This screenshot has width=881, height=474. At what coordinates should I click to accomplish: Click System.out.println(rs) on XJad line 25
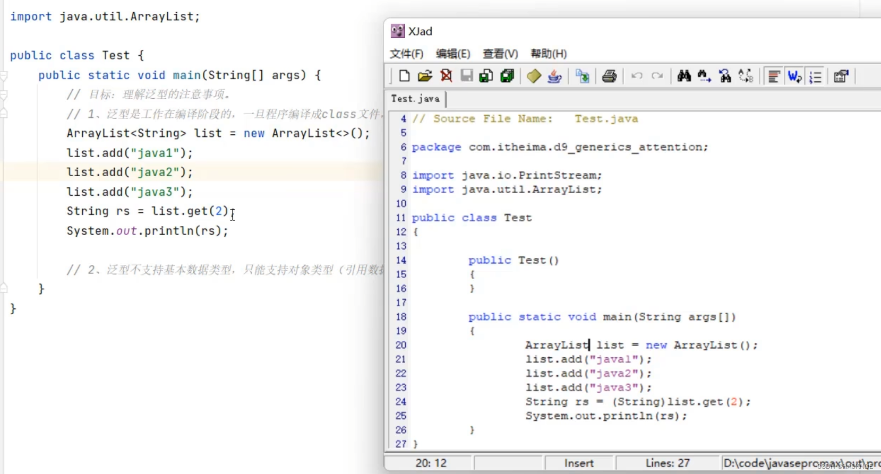tap(606, 416)
